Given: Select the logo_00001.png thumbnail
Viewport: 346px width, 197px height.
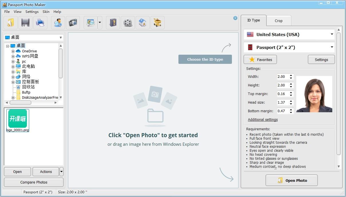Looking at the screenshot, I should [18, 121].
